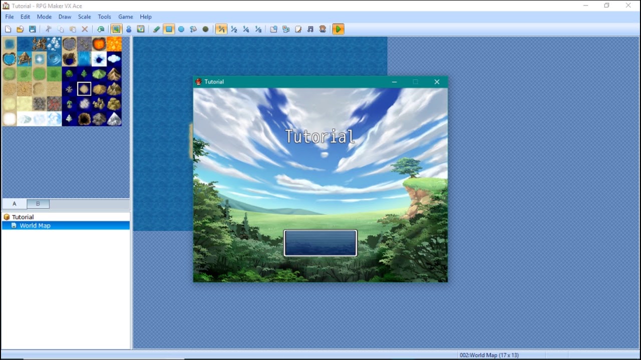The image size is (641, 360).
Task: Open the File menu
Action: click(x=10, y=17)
